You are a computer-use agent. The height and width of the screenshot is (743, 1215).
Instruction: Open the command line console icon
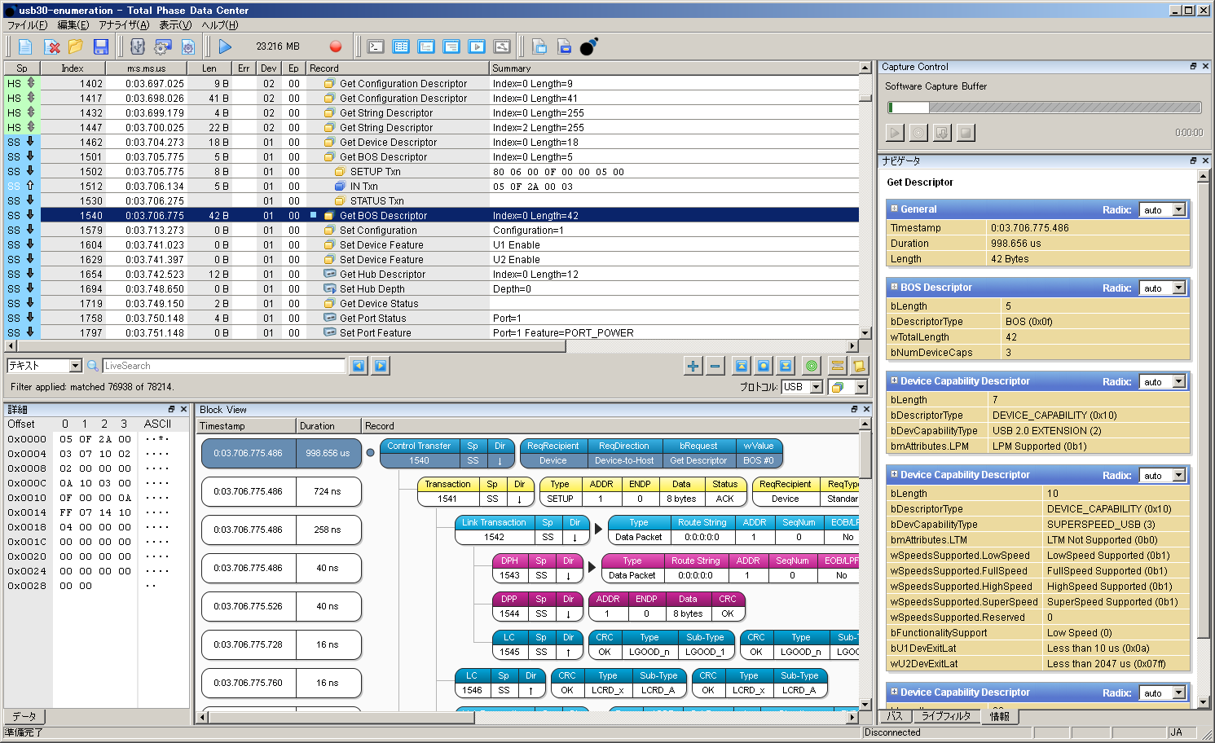point(376,46)
